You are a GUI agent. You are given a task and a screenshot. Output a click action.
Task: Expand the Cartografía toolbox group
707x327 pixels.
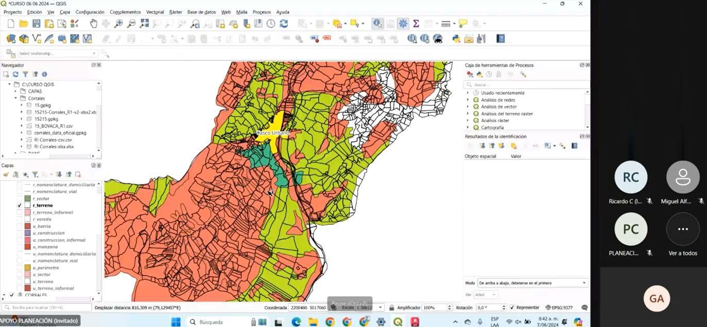[x=468, y=128]
